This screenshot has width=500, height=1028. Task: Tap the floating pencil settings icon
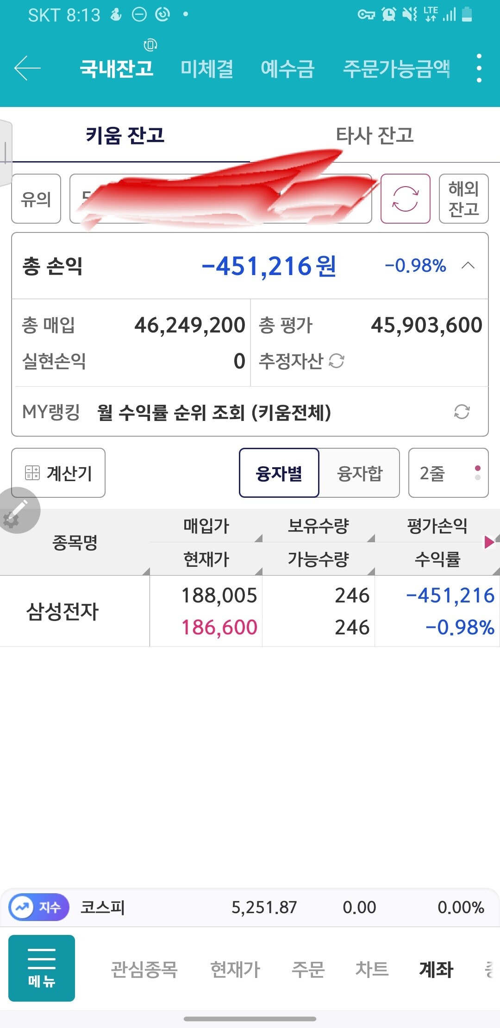pos(18,511)
